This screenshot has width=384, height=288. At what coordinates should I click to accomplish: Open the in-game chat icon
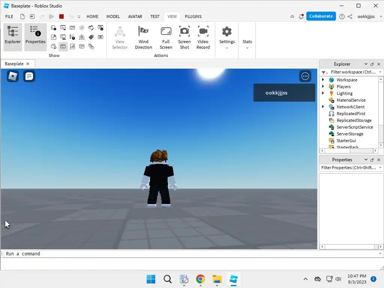click(29, 76)
